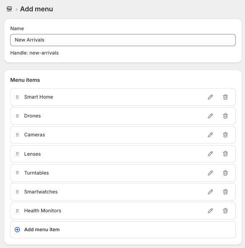Edit the Turntables menu item

pos(210,173)
